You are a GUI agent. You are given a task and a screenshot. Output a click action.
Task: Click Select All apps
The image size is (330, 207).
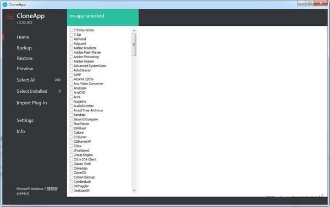click(26, 80)
